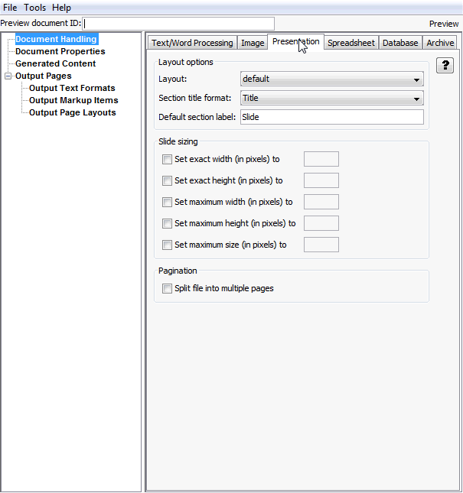Enable Set exact width checkbox
Image resolution: width=463 pixels, height=493 pixels.
click(x=167, y=160)
